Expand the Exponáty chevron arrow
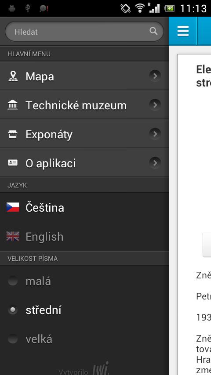 click(155, 133)
